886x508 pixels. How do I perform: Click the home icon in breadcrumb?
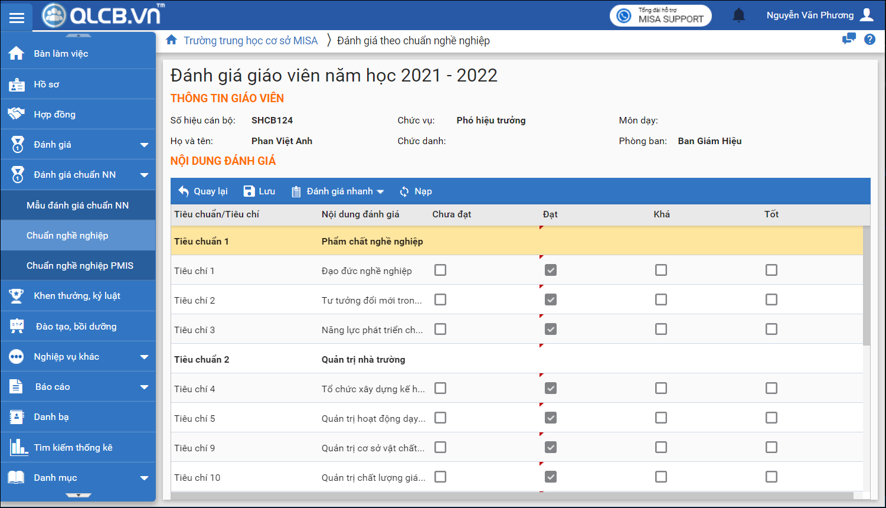tap(171, 40)
